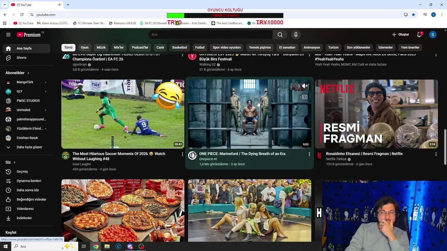Open options for Hilarious Soccer Moments video
Viewport: 447px width, 251px height.
pos(182,154)
